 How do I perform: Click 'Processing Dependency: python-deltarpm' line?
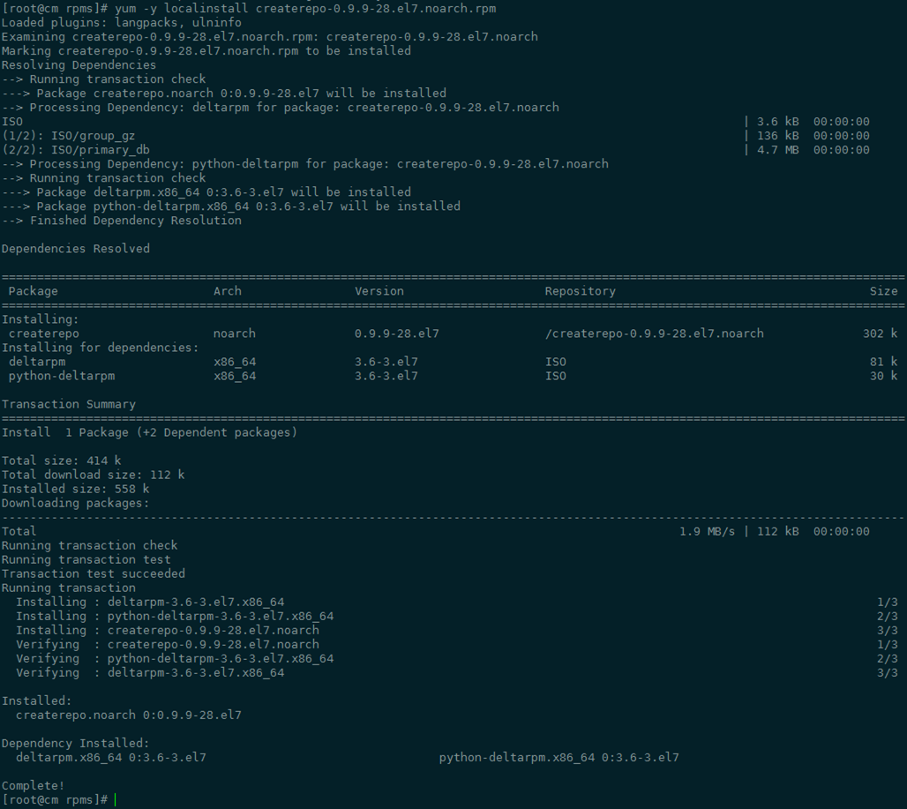(x=305, y=164)
